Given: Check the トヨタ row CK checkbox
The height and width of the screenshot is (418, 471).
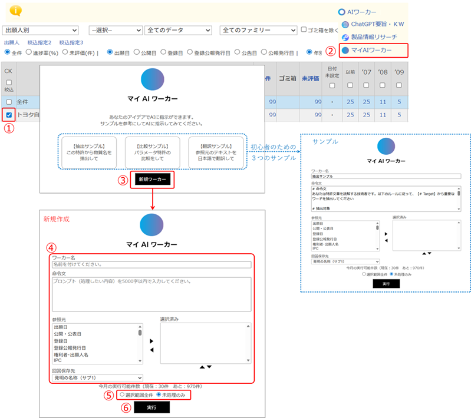Looking at the screenshot, I should [8, 115].
